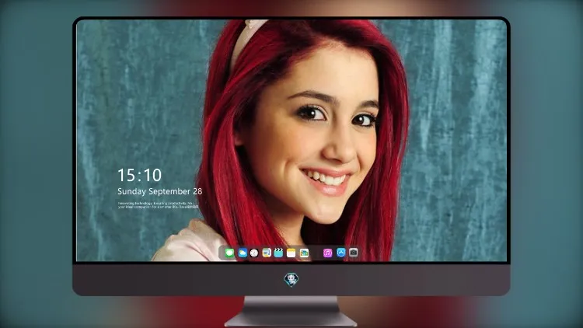Viewport: 583px width, 328px height.
Task: Click the dock gap left of Music icon
Action: pos(316,253)
